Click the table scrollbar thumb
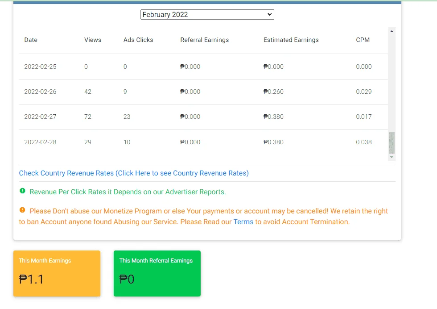 [x=392, y=143]
